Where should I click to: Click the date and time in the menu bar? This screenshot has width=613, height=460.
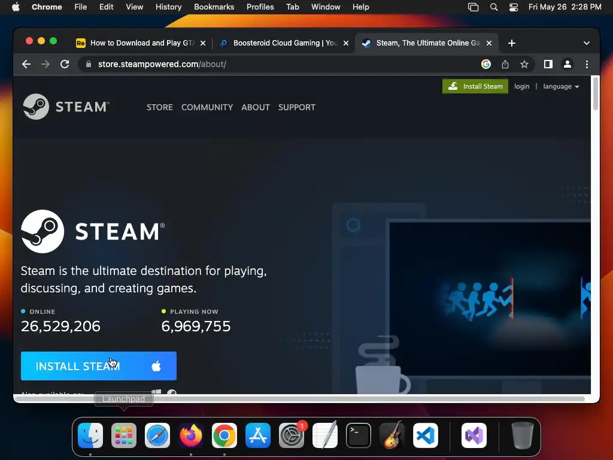[x=565, y=7]
